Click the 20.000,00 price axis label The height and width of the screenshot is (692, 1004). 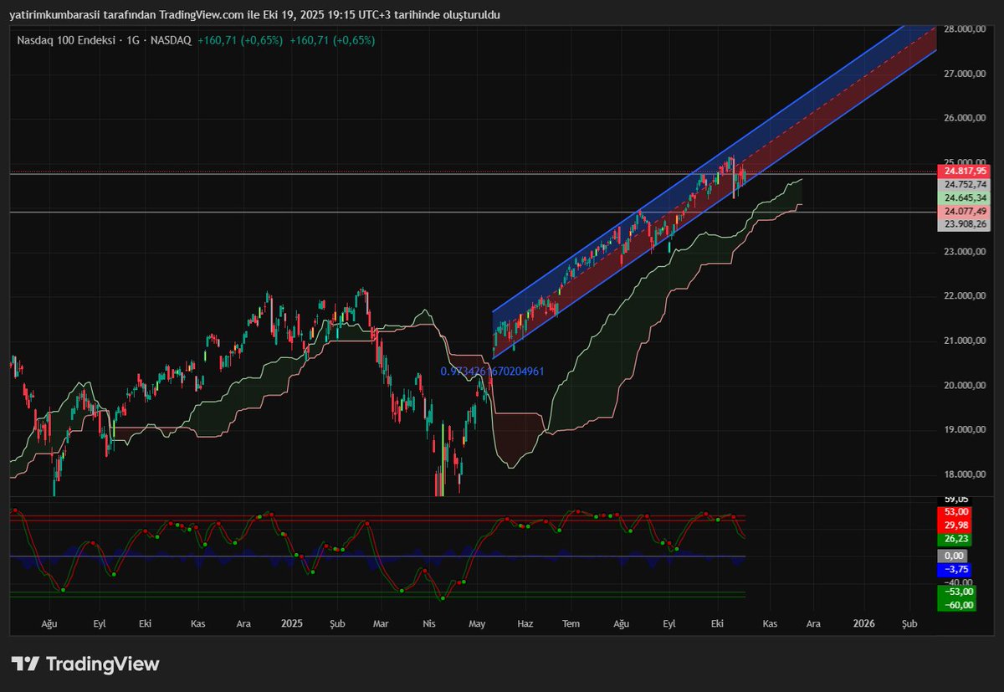pyautogui.click(x=966, y=386)
